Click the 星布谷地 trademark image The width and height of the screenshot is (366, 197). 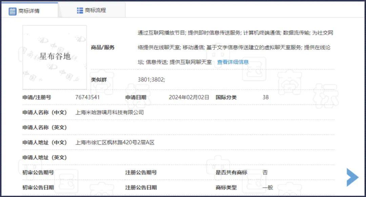click(x=55, y=57)
